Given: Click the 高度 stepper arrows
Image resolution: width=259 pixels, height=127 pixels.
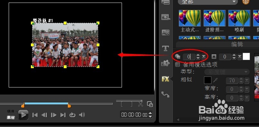Looking at the screenshot, I should click(241, 98).
